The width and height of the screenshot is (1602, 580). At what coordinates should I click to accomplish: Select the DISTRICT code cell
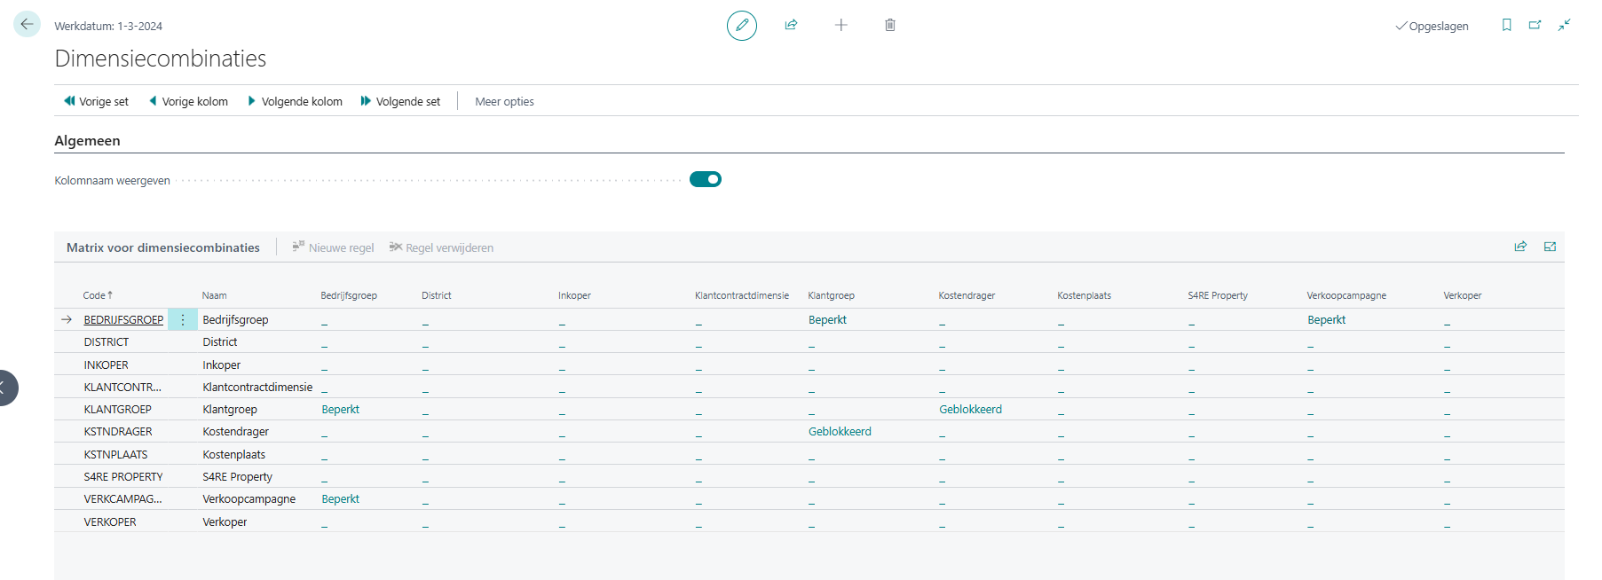click(107, 341)
